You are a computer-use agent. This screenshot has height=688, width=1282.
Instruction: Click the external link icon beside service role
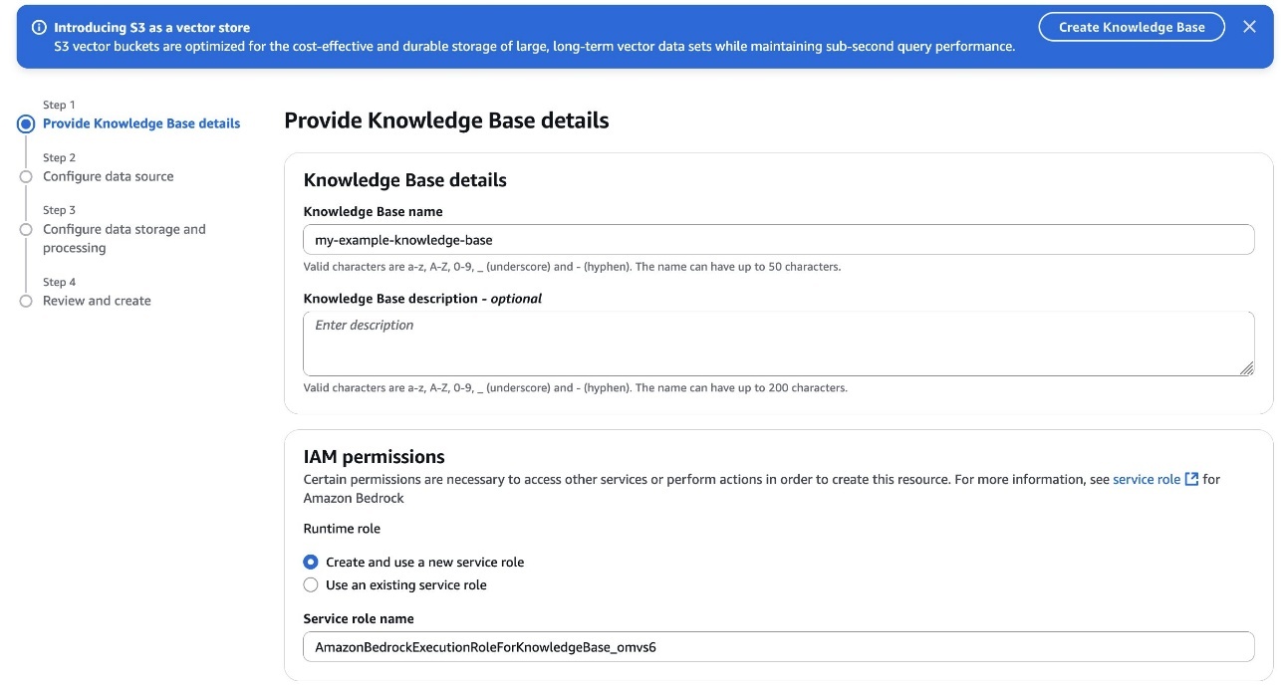coord(1191,480)
